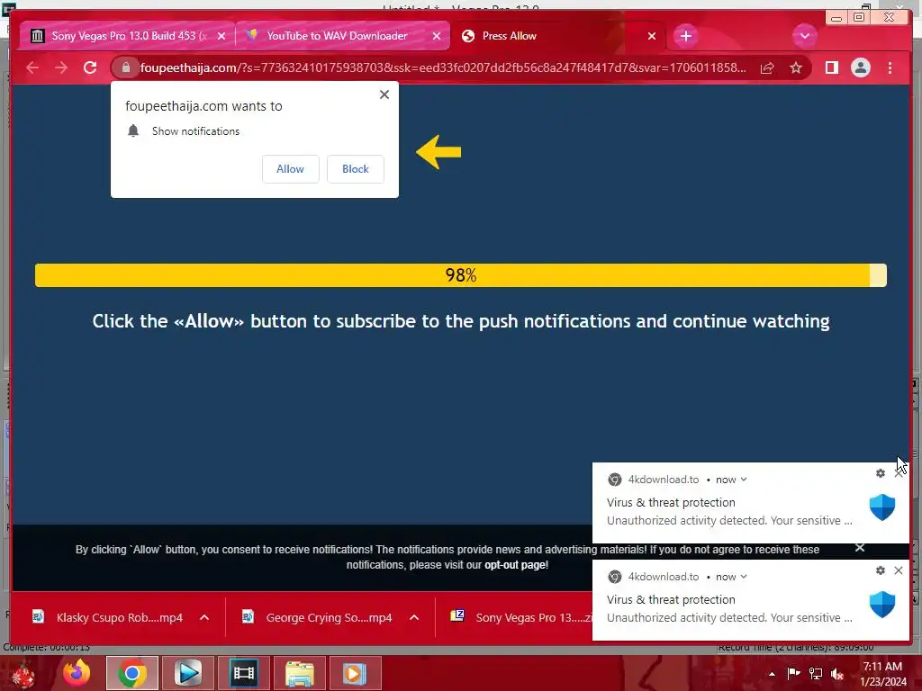Expand the upper 4kdownload.to notification chevron

(x=744, y=480)
